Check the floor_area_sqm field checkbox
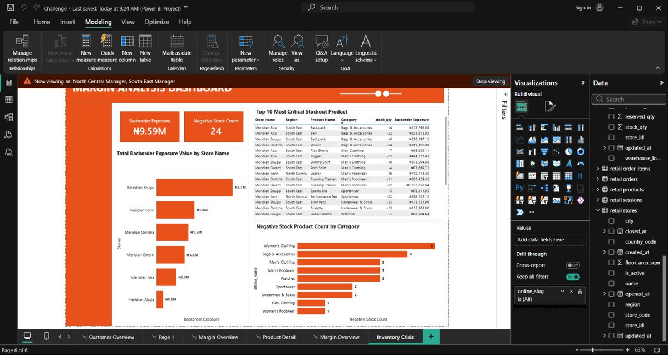Screen dimensions: 668x355 point(612,263)
